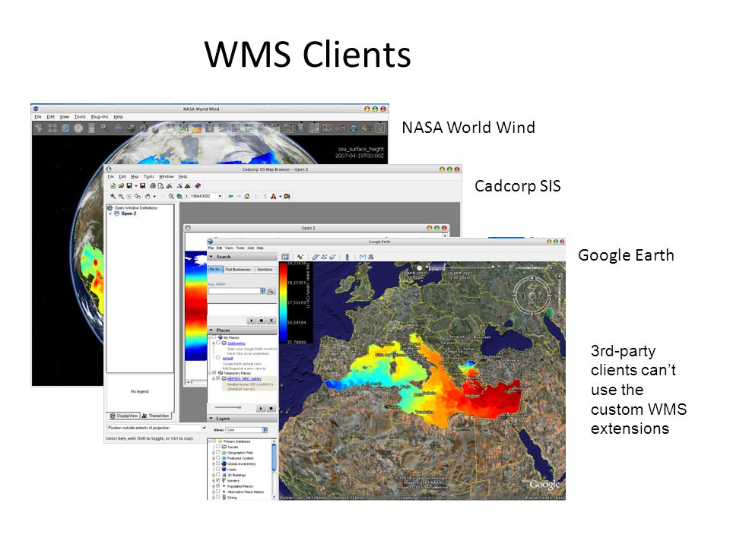Select Cadcorp pan hand tool

[x=148, y=196]
